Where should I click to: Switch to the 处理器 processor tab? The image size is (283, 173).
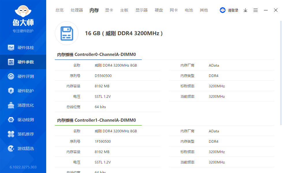coord(77,10)
